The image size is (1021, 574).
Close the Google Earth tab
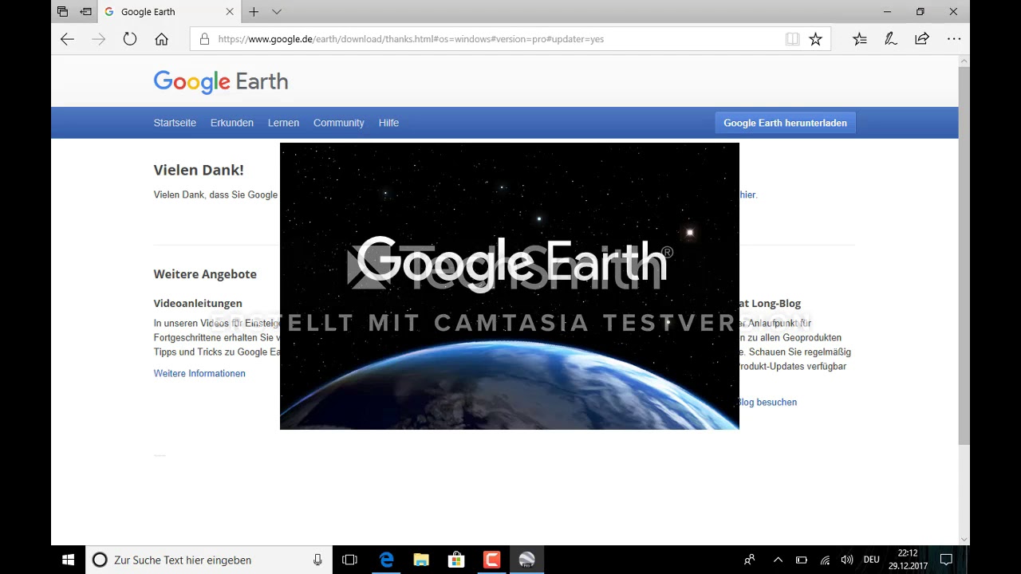click(x=230, y=12)
